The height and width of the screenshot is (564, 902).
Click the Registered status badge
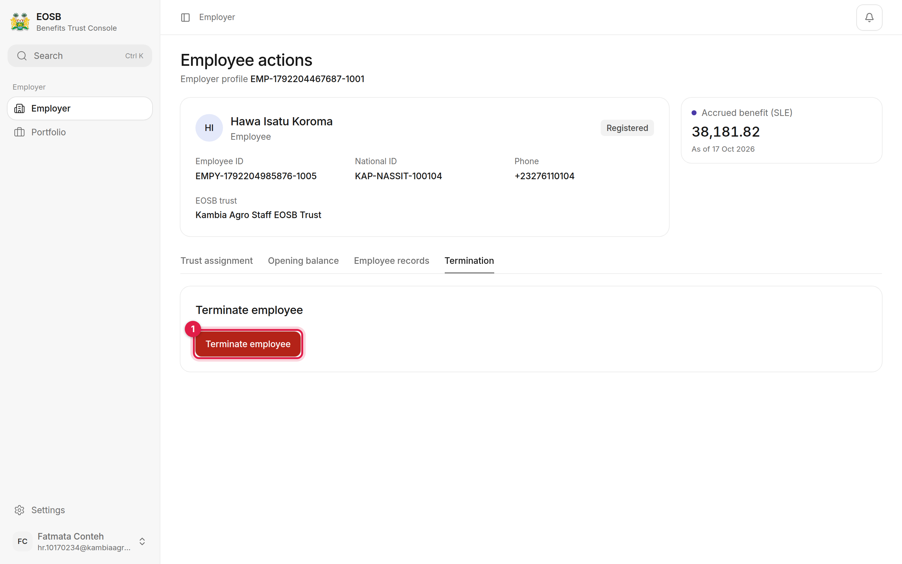627,128
